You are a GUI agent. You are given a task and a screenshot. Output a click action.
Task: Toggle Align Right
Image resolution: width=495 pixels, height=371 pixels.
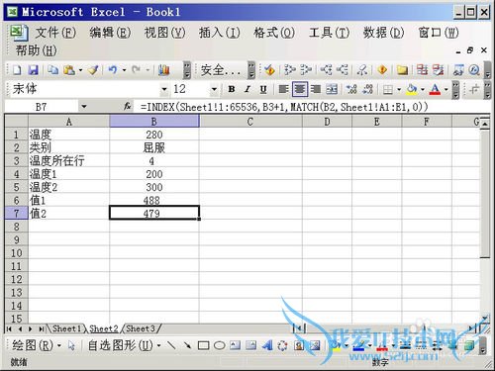click(x=316, y=89)
